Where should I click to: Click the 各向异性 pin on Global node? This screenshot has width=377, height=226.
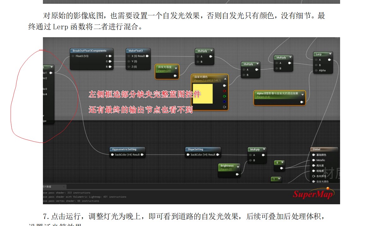[314, 176]
